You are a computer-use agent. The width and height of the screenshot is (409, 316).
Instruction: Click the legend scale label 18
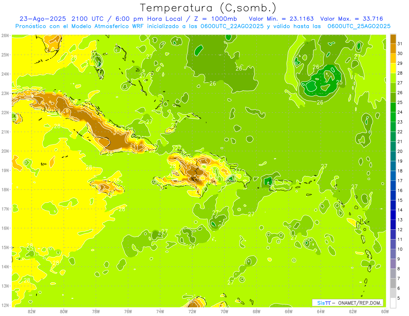400,171
